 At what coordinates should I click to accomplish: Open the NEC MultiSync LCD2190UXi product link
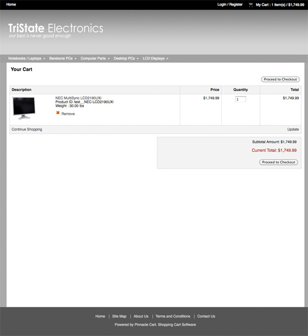78,98
